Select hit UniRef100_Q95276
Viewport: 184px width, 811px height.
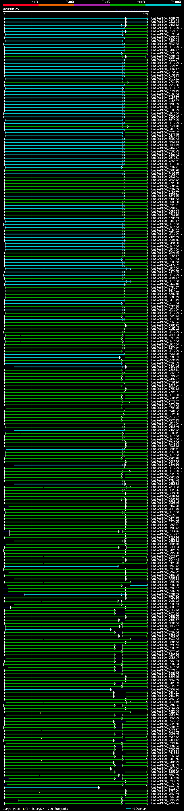[x=165, y=689]
